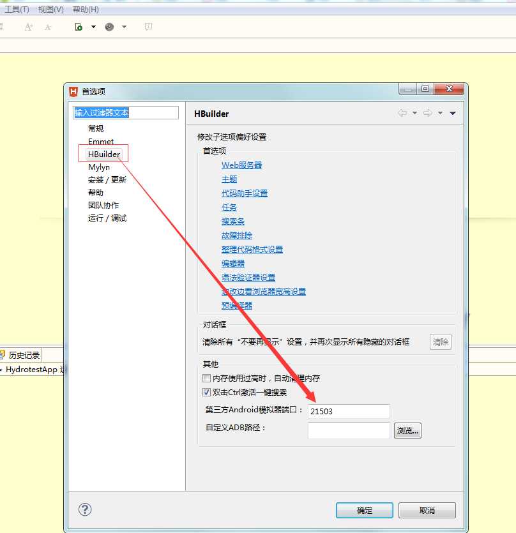Image resolution: width=516 pixels, height=533 pixels.
Task: Select 帮助 in preferences tree
Action: (96, 193)
